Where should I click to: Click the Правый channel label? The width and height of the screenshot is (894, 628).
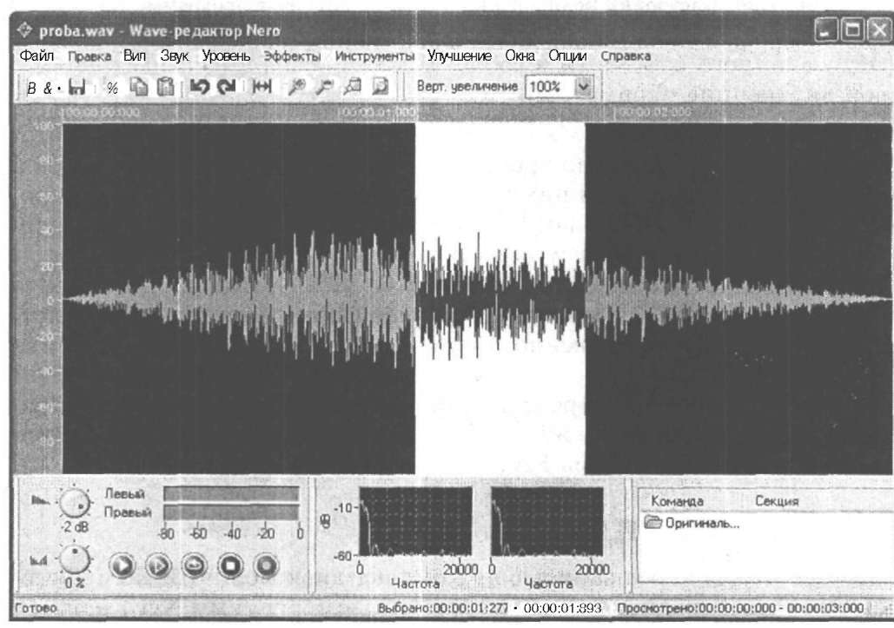(128, 512)
